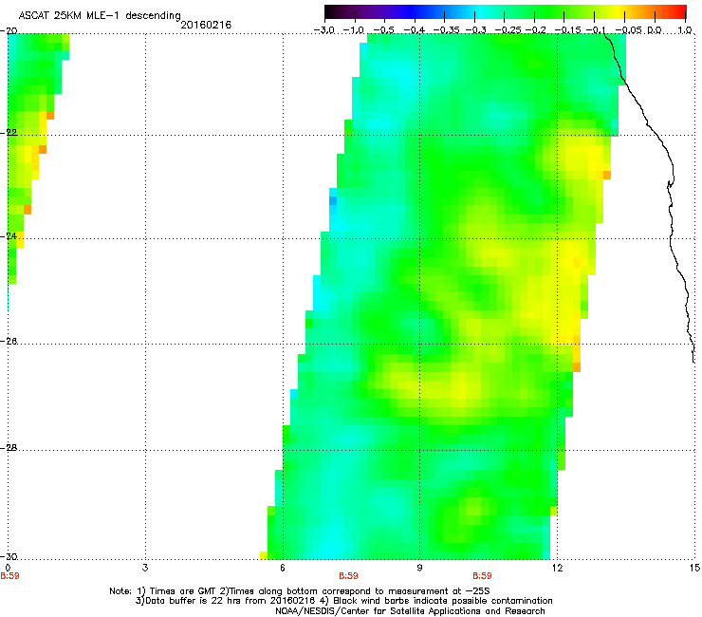Click the -26 latitude axis label
Viewport: 702px width, 617px height.
click(9, 342)
